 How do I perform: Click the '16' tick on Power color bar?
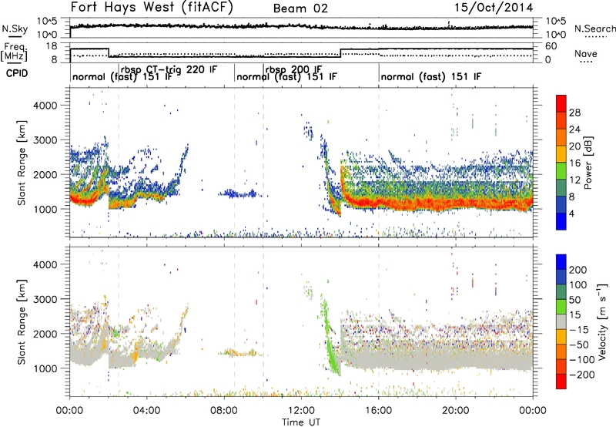click(574, 163)
